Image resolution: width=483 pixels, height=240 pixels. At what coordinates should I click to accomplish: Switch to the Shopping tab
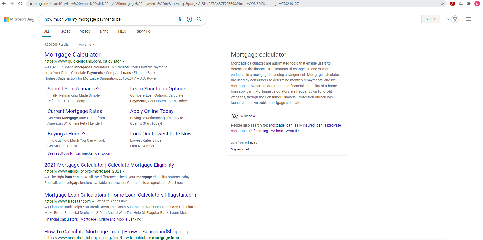click(x=143, y=32)
